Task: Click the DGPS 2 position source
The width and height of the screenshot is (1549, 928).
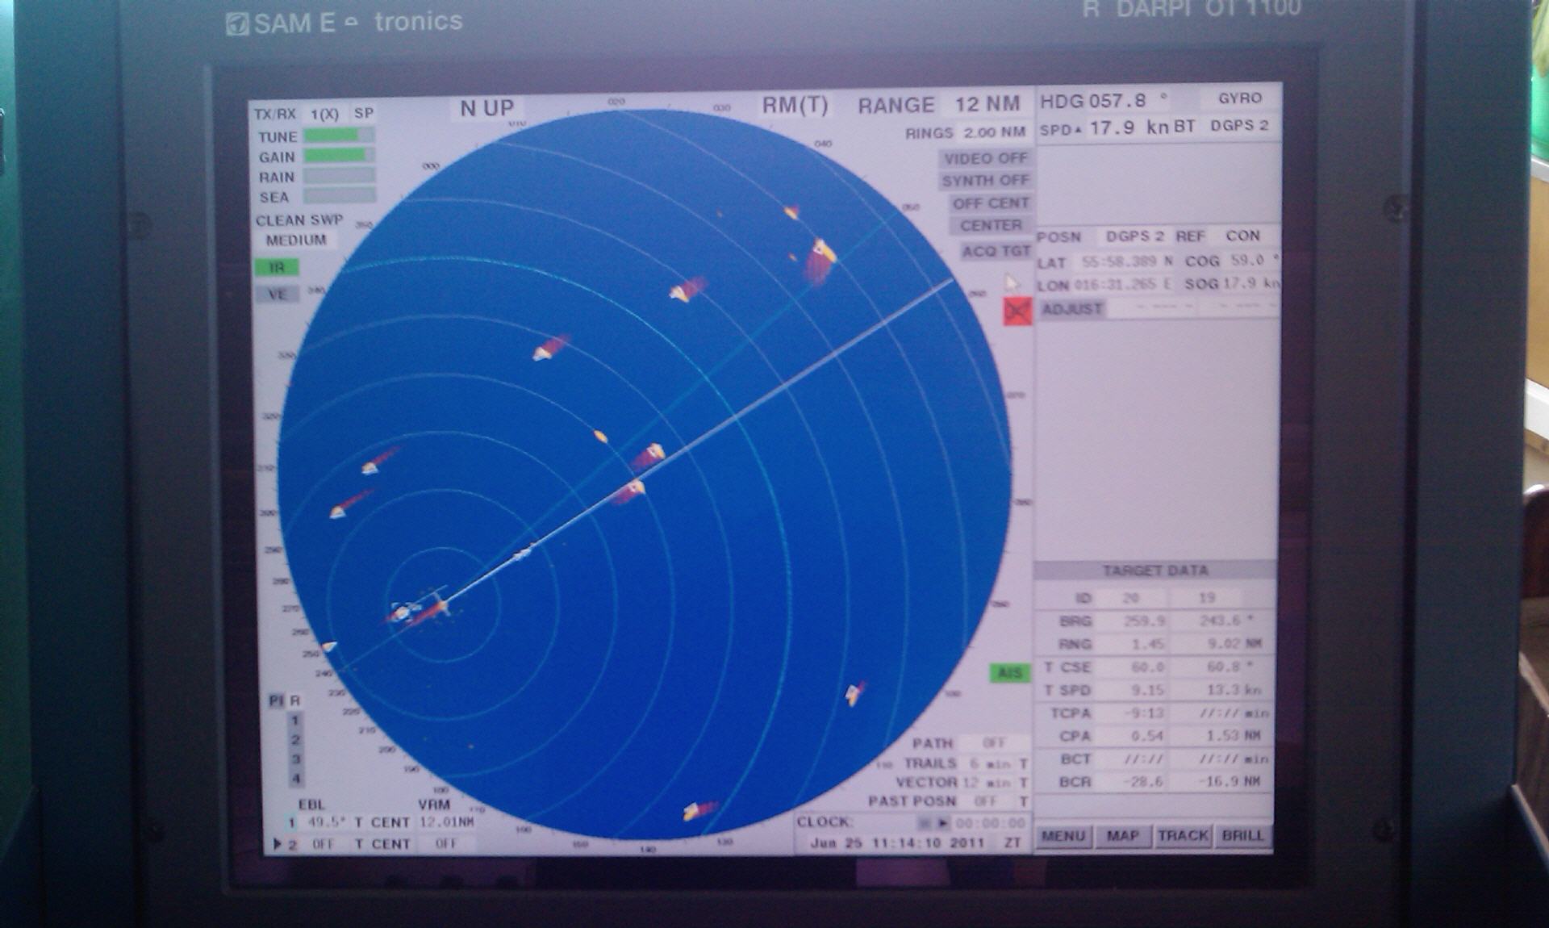Action: tap(1134, 236)
